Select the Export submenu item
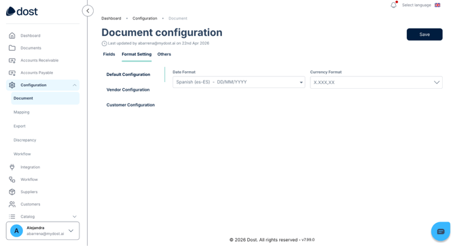The width and height of the screenshot is (455, 246). pyautogui.click(x=20, y=126)
